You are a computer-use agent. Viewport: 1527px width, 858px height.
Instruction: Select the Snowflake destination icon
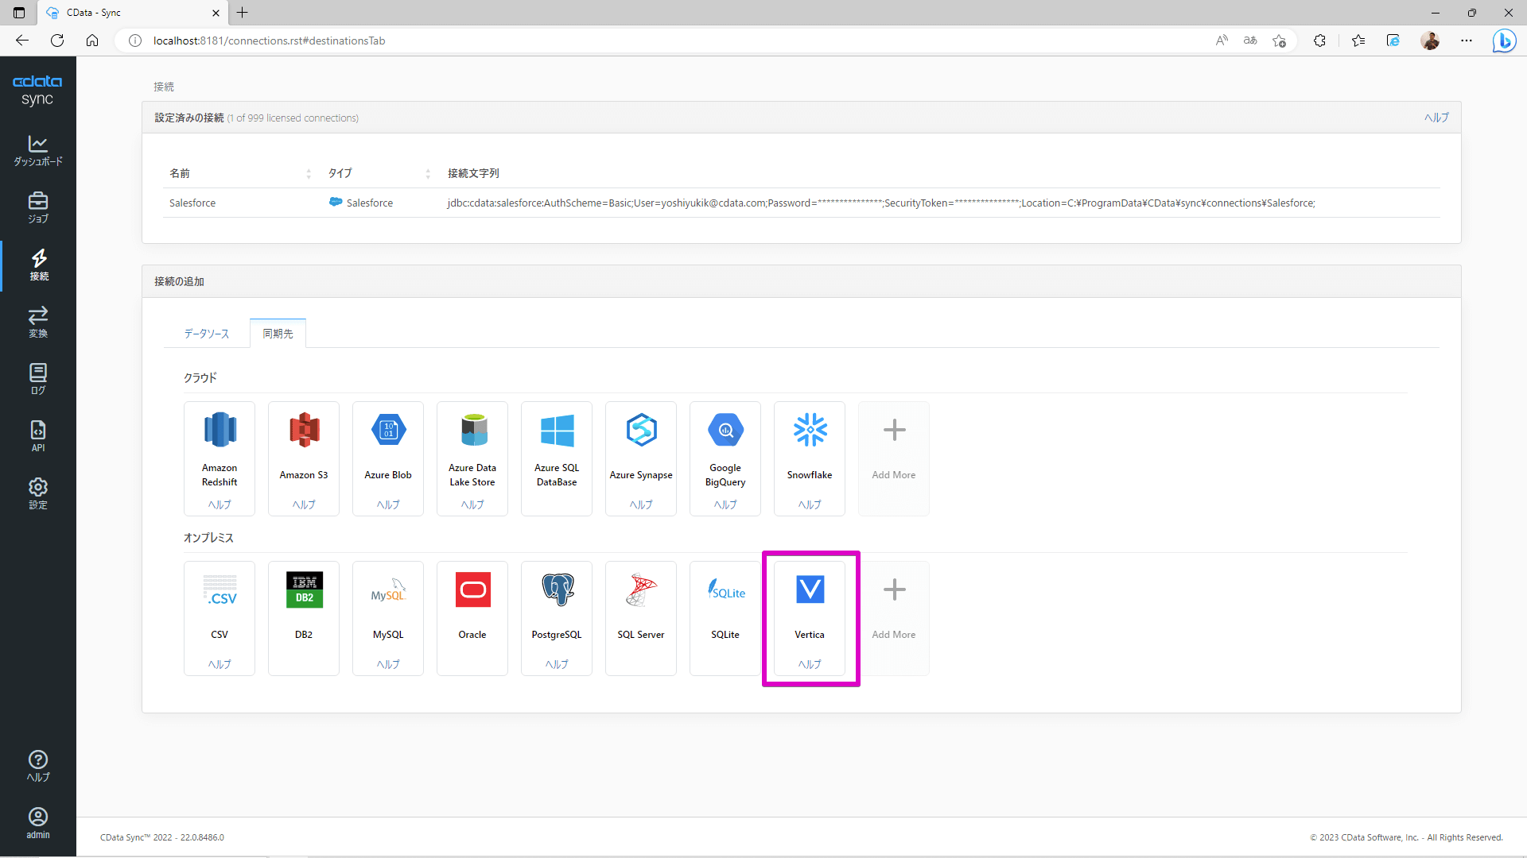(810, 430)
